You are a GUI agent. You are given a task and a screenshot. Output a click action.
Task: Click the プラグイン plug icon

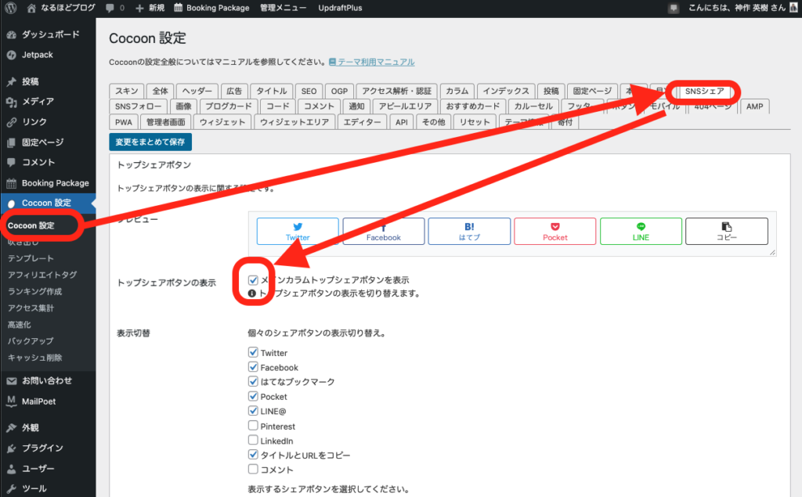tap(11, 448)
